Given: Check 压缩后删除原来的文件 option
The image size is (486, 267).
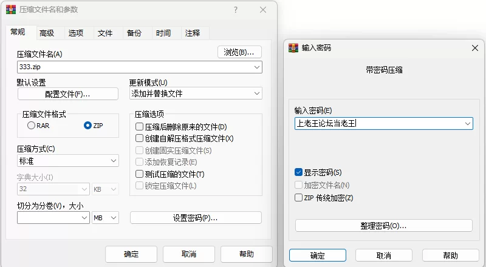Looking at the screenshot, I should click(140, 127).
